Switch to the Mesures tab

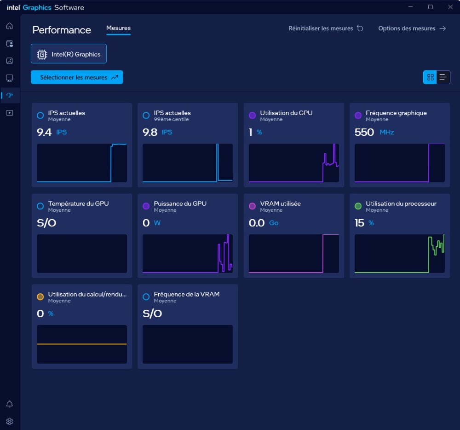click(x=118, y=28)
